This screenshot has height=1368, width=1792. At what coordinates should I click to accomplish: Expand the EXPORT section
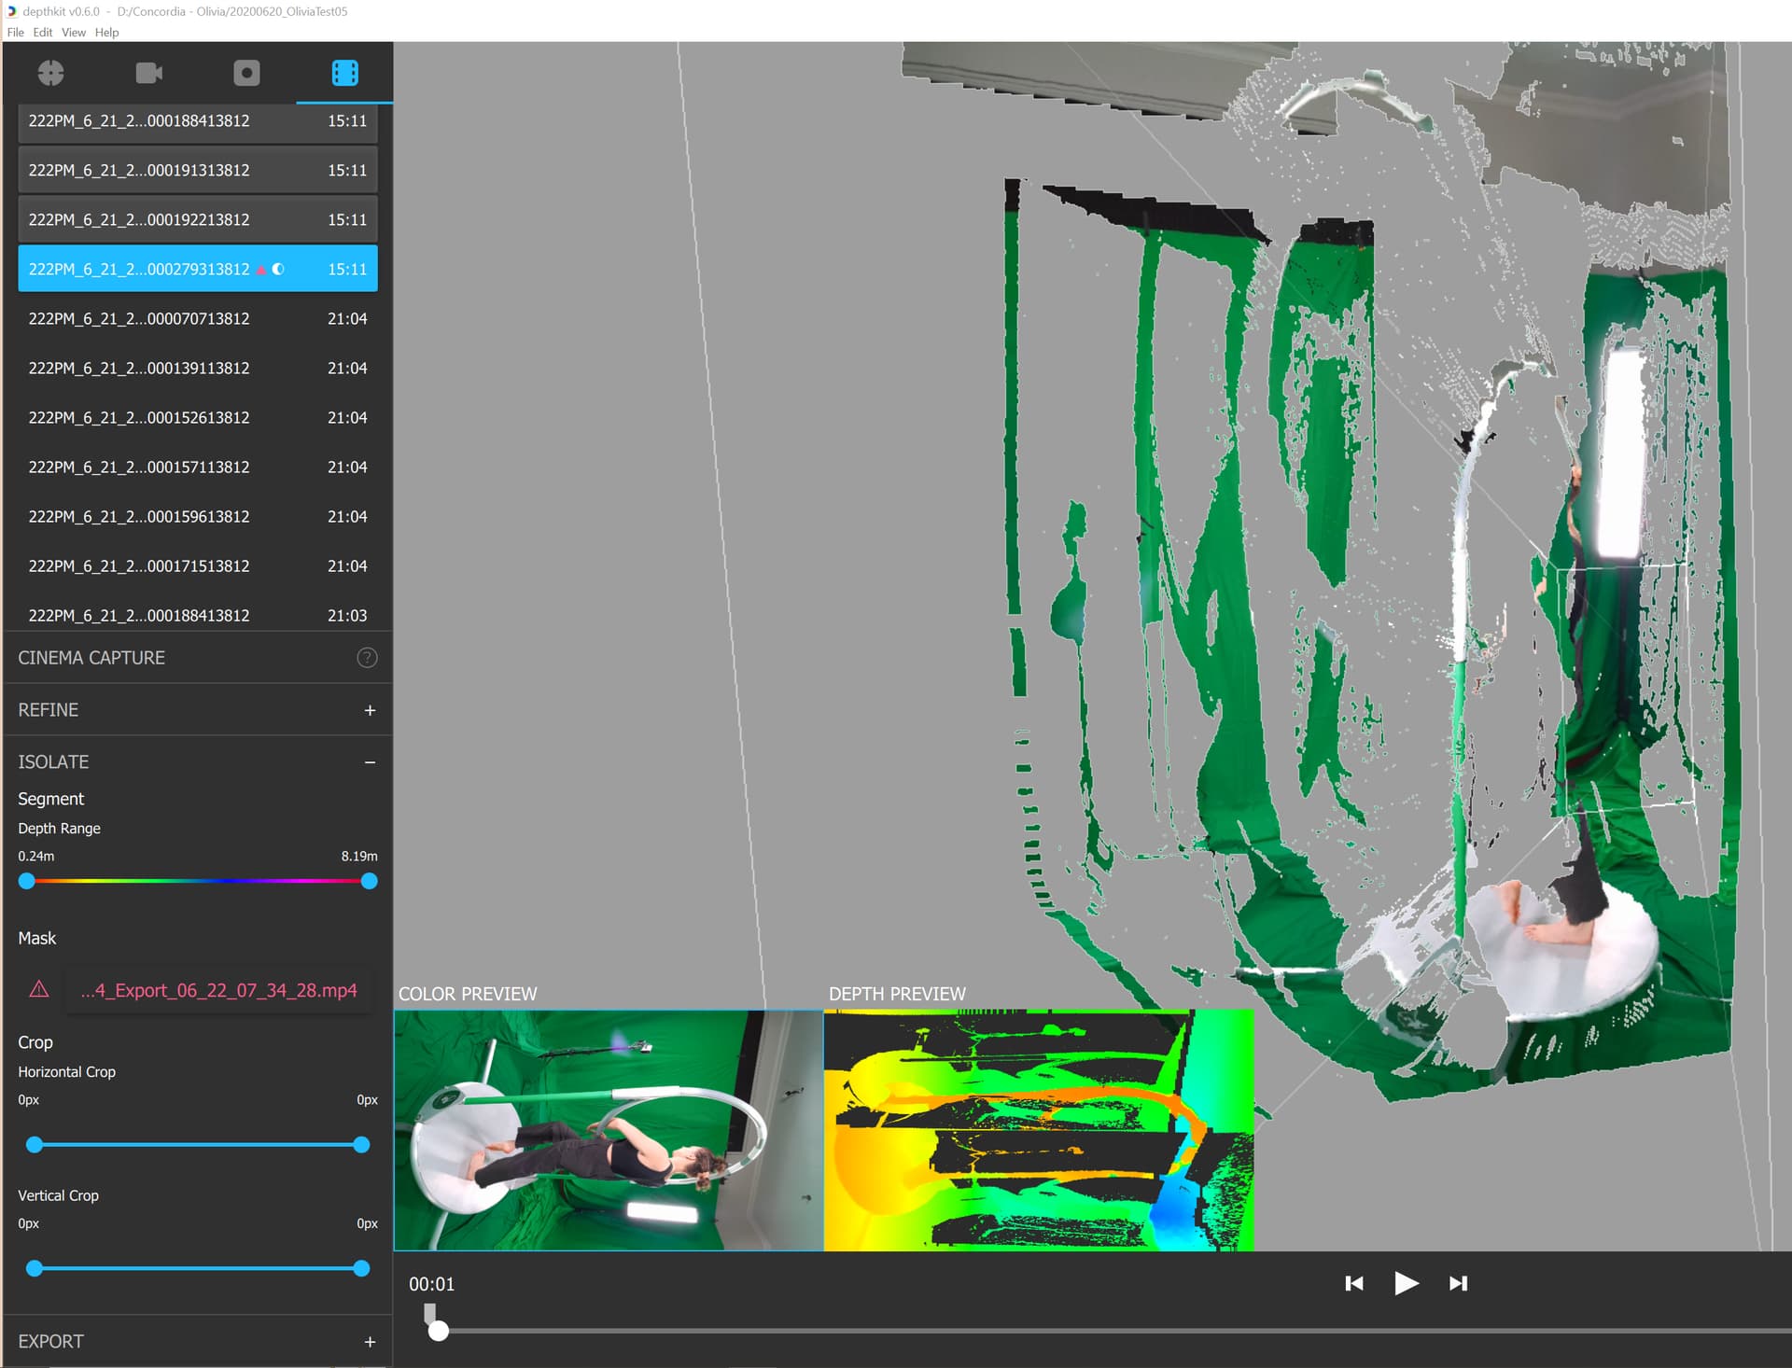(370, 1342)
